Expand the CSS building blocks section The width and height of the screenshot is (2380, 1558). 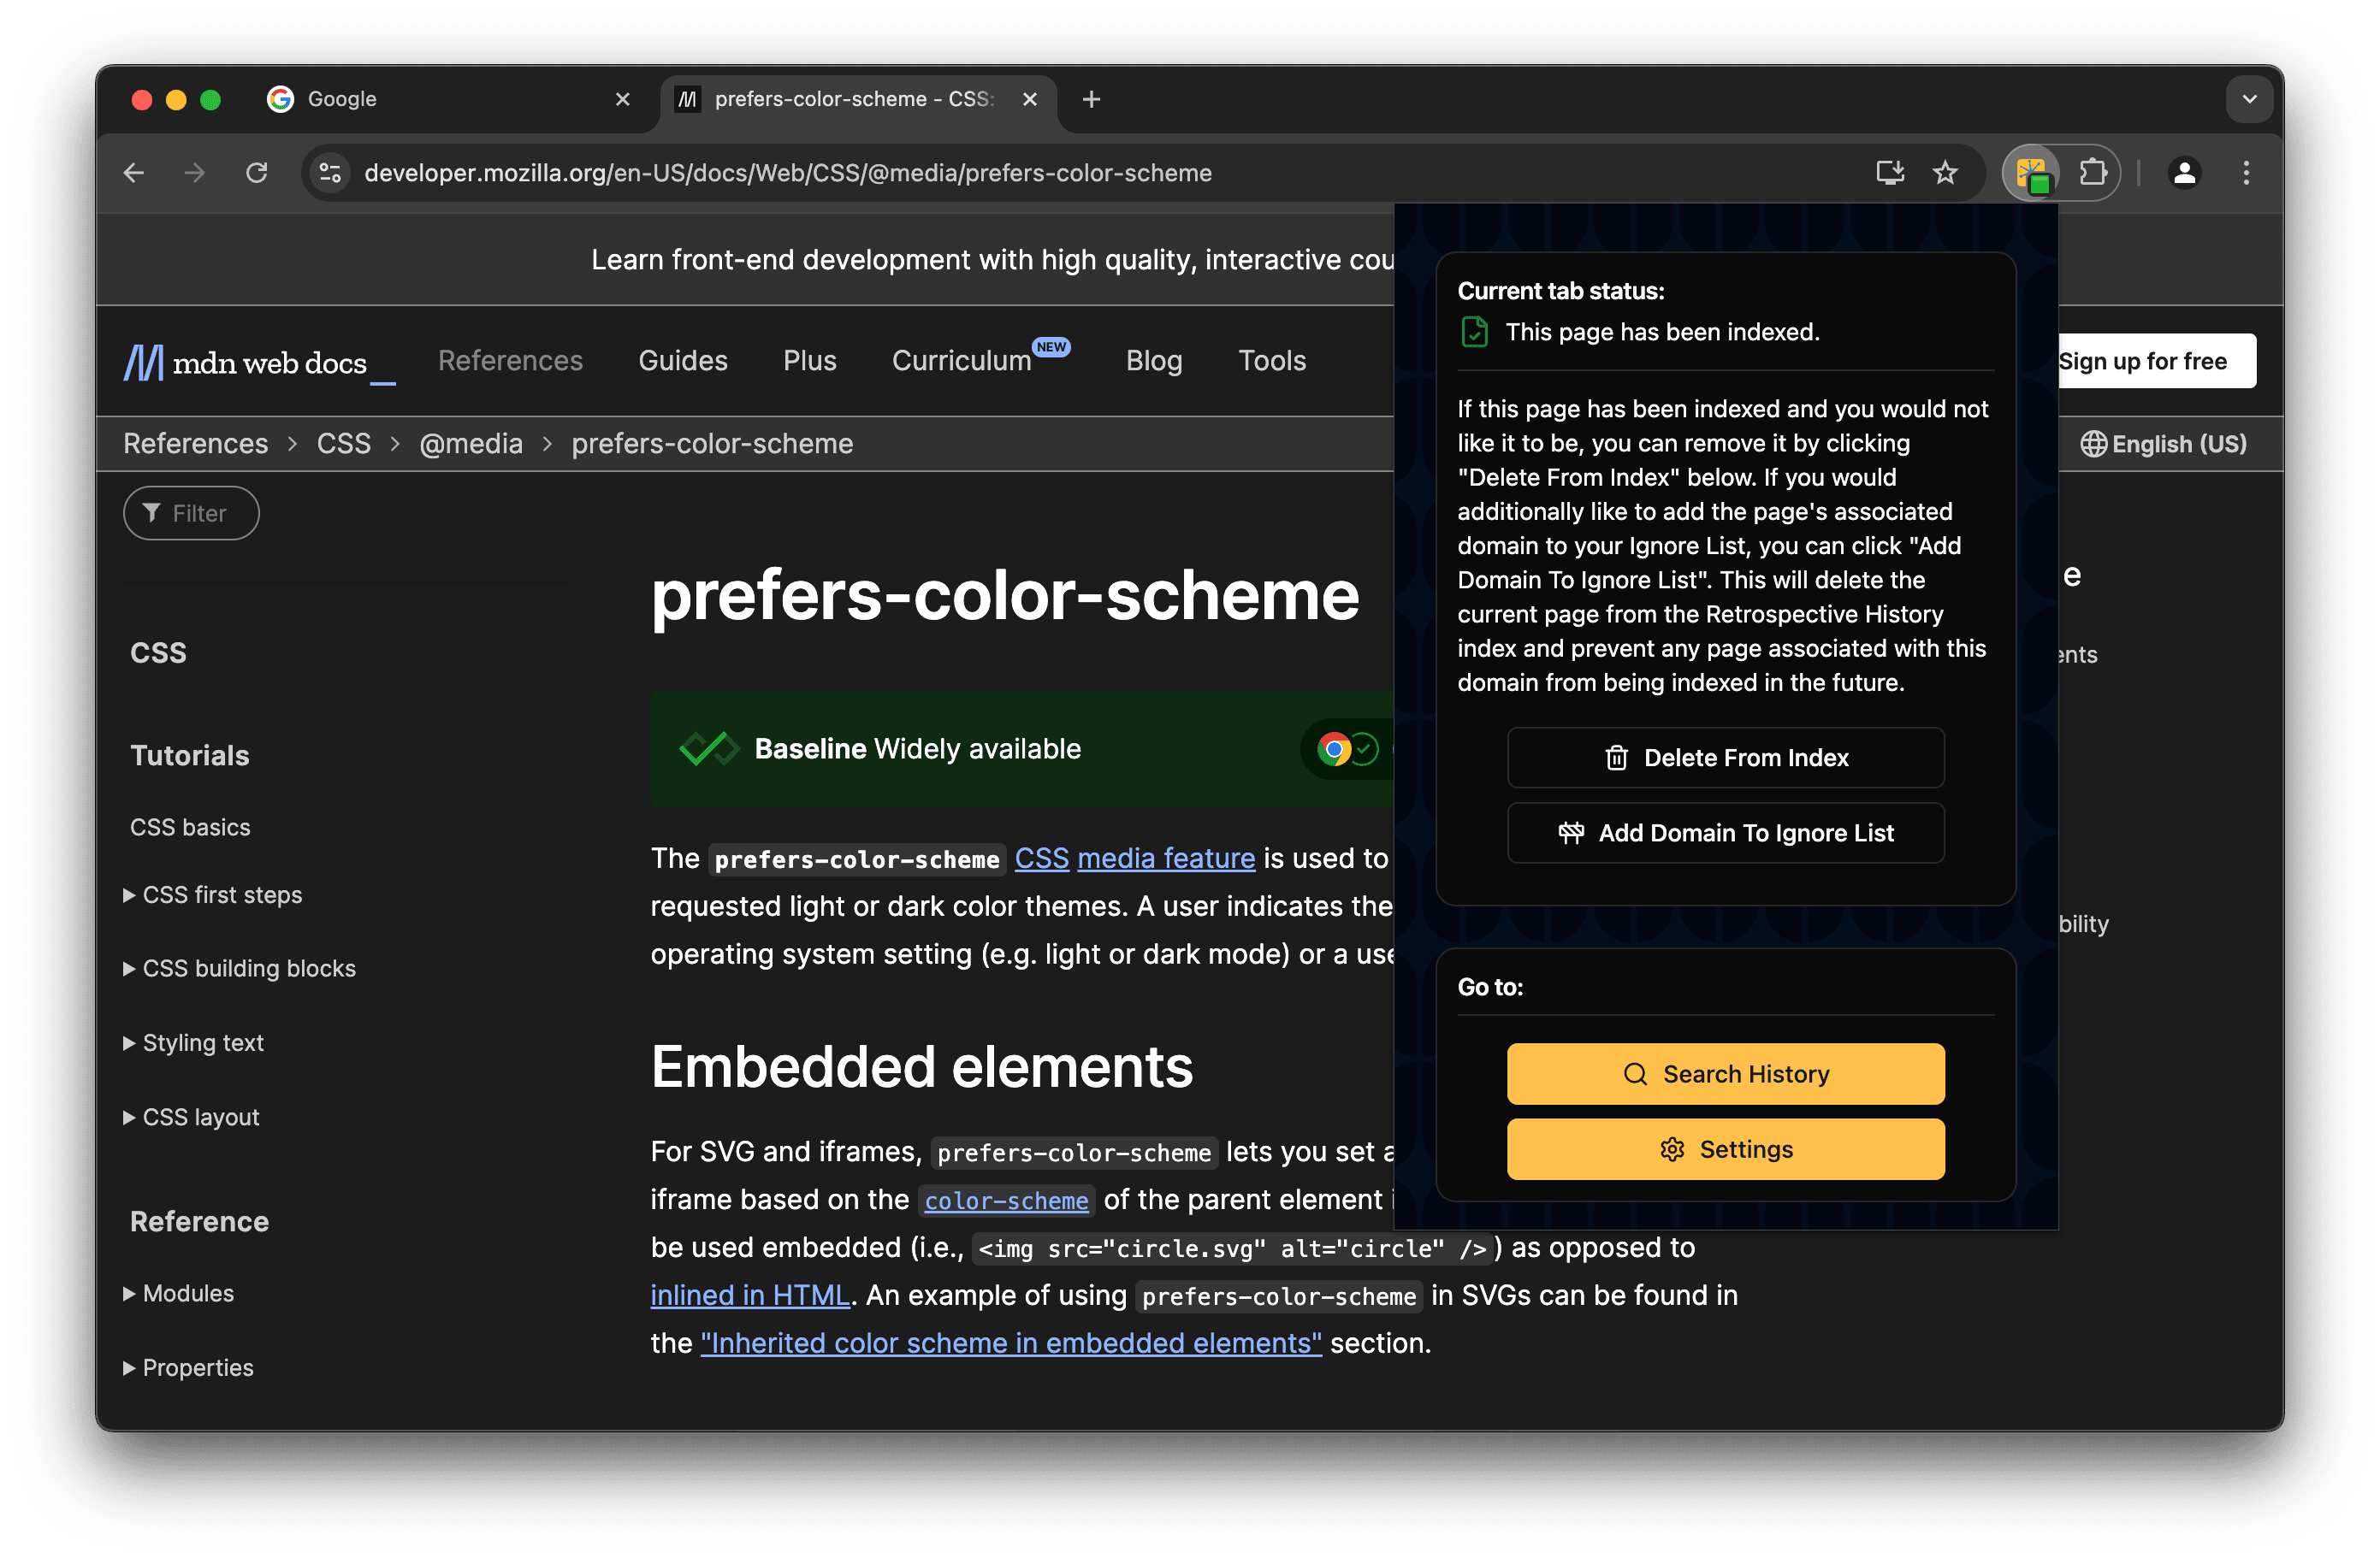click(x=248, y=968)
